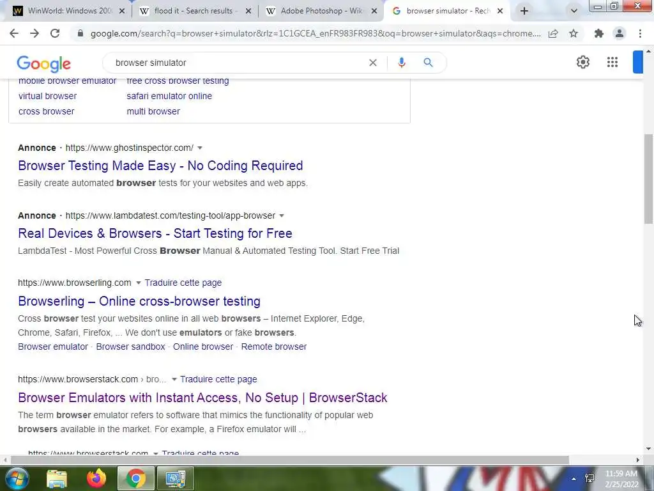This screenshot has width=654, height=491.
Task: Open a new tab with plus button
Action: (524, 11)
